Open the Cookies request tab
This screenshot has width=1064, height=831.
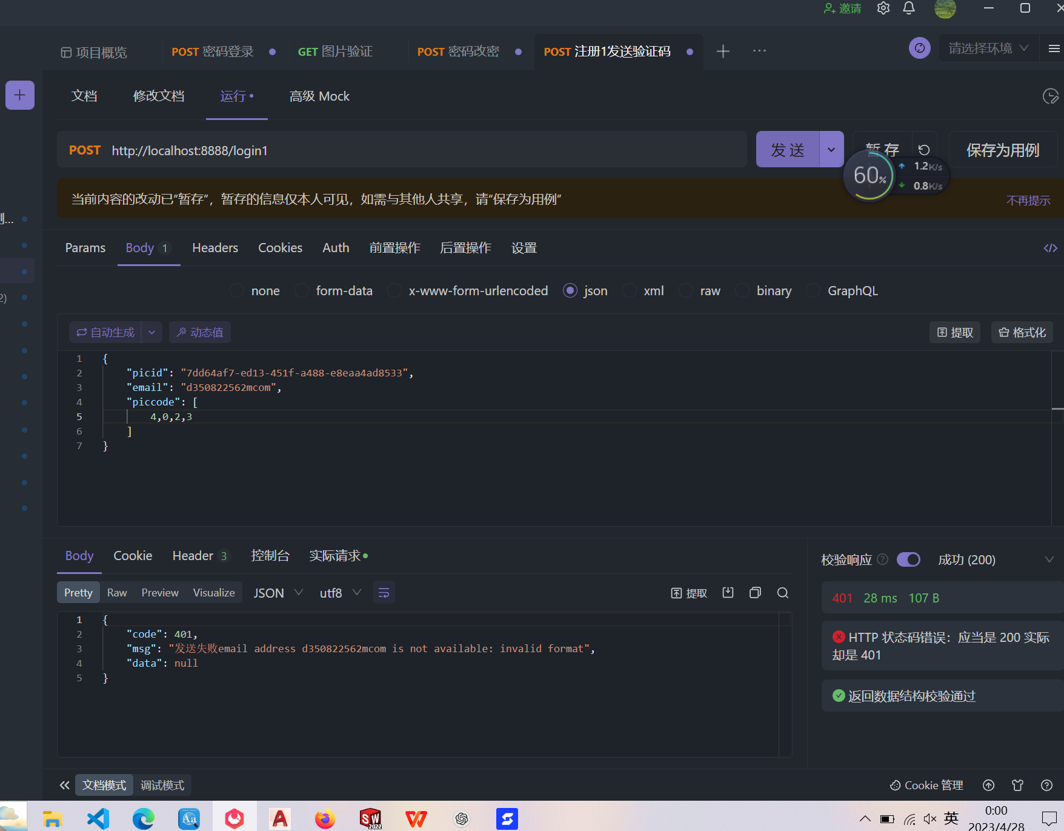(x=280, y=248)
